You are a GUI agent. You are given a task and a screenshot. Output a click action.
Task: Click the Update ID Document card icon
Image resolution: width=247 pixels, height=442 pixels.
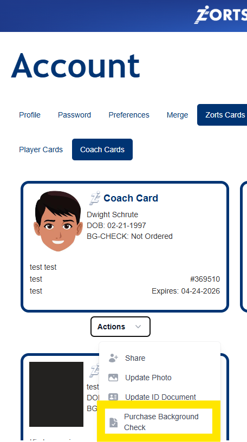point(113,397)
